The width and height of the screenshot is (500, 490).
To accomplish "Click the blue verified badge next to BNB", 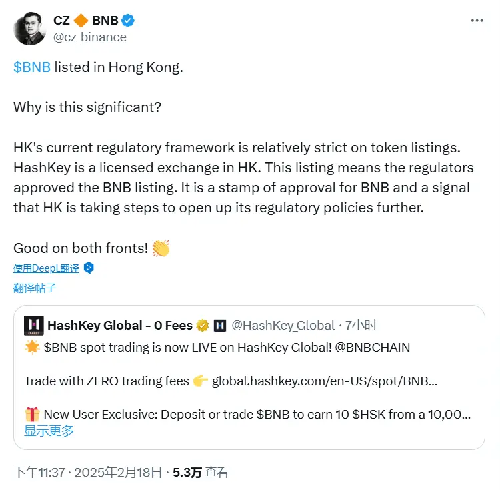I will pos(129,21).
